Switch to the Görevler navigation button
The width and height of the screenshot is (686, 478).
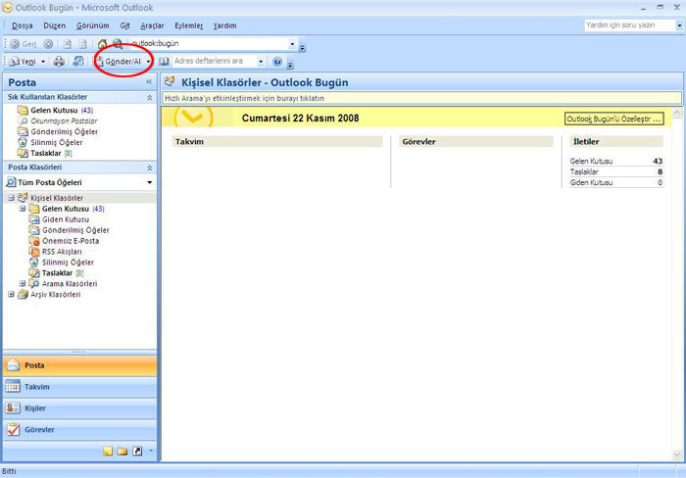[80, 429]
